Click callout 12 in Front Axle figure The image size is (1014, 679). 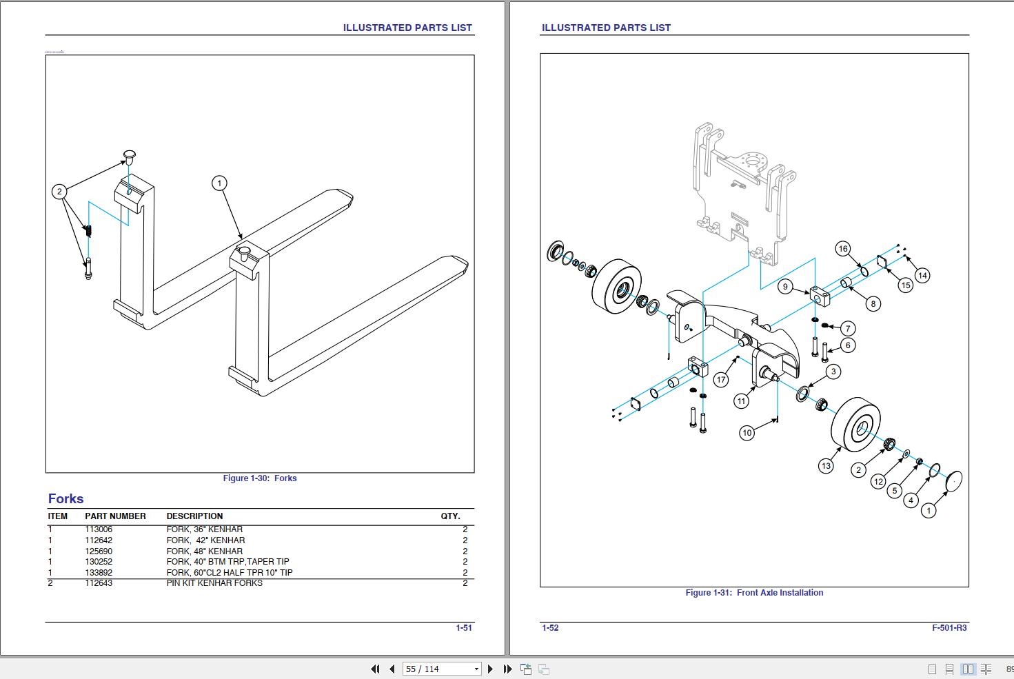tap(878, 482)
